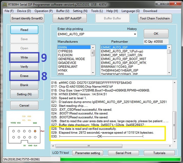
Task: Open the Tool Chain Toolchain button
Action: point(155,18)
